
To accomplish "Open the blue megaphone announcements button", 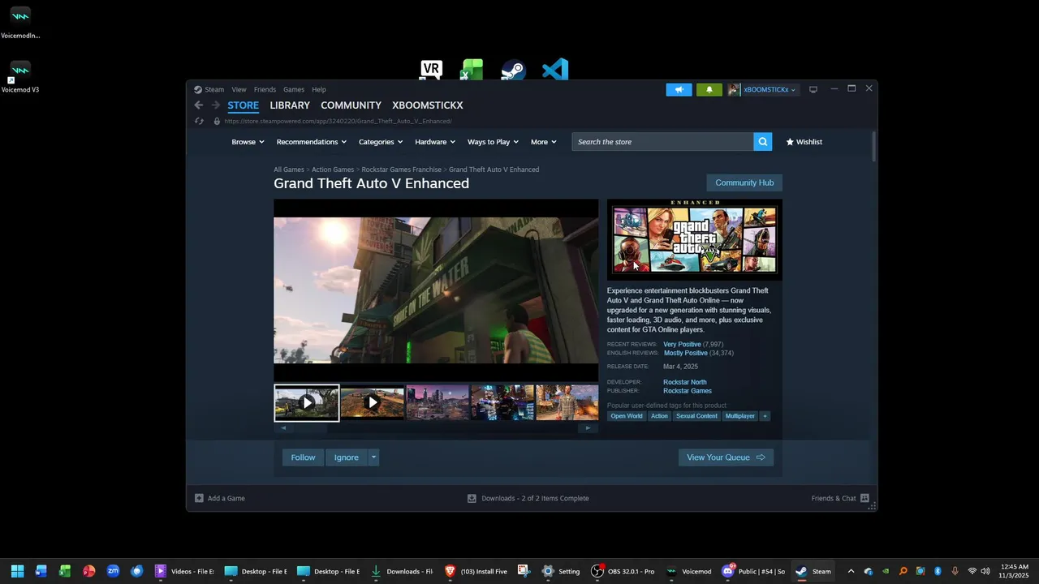I will (x=679, y=89).
